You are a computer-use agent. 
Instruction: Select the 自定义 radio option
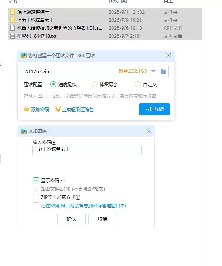138,84
